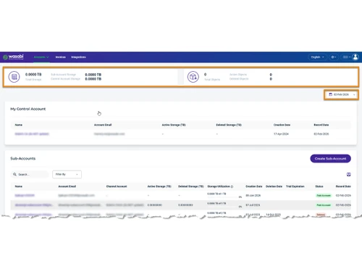This screenshot has height=272, width=362.
Task: Click the search magnifier icon
Action: coord(14,174)
